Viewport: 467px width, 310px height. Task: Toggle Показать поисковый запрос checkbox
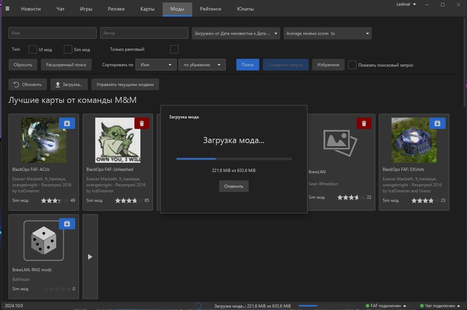click(352, 65)
